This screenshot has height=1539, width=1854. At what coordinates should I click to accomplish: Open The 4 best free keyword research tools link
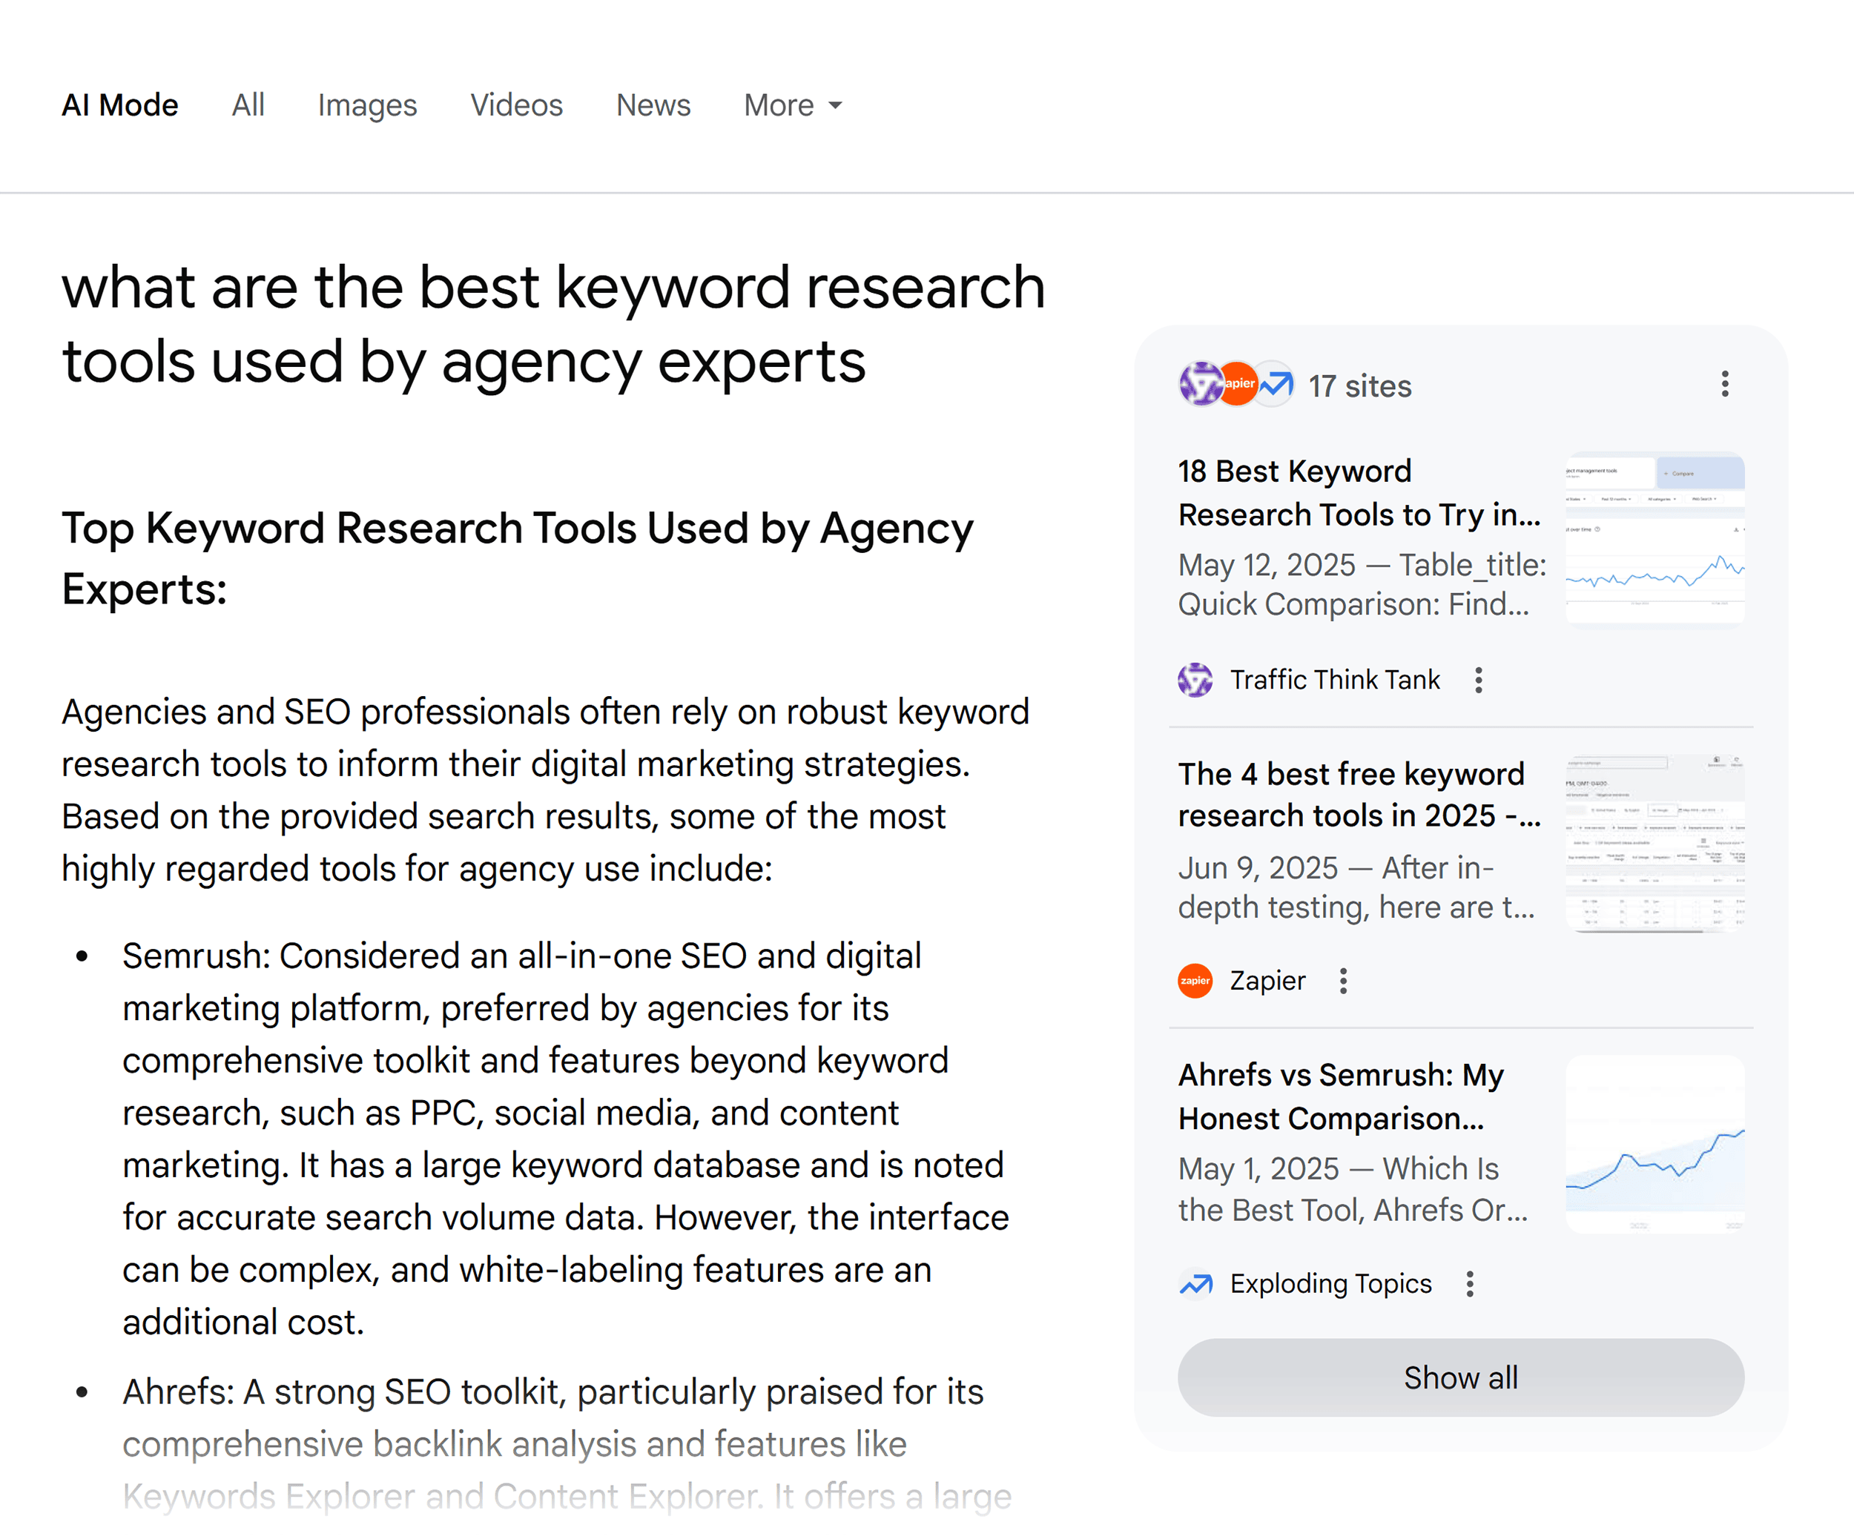point(1359,794)
